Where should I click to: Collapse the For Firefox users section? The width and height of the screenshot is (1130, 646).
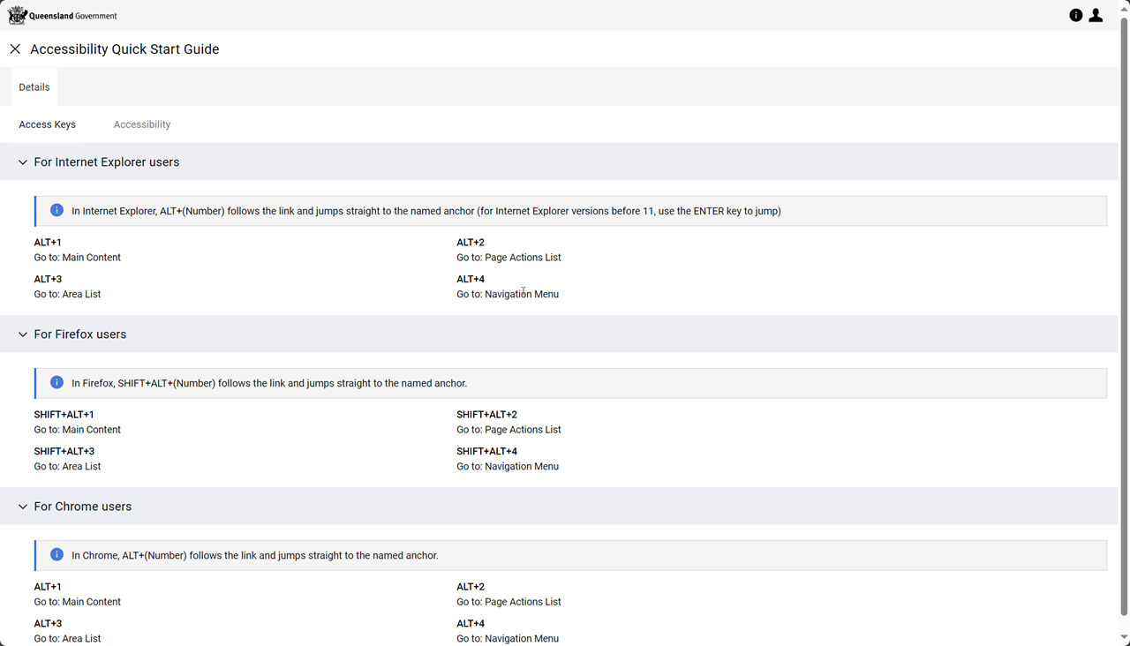(x=23, y=334)
